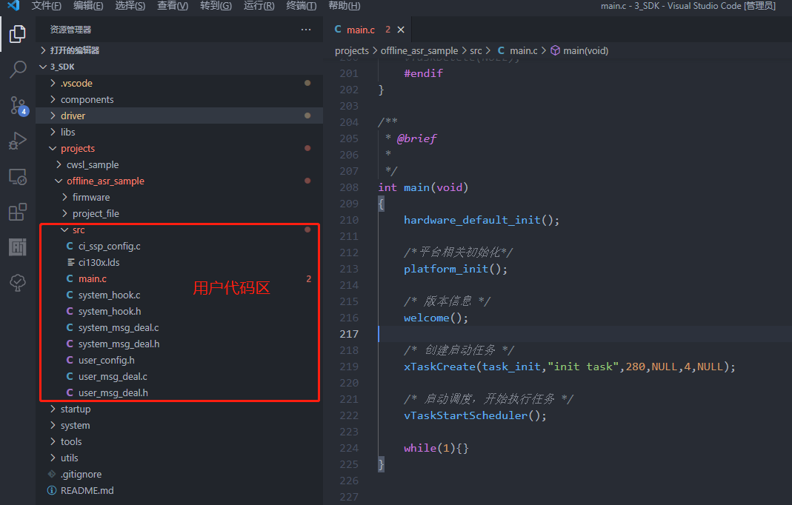Expand the 打开的编辑器 section
Image resolution: width=792 pixels, height=505 pixels.
(x=74, y=50)
